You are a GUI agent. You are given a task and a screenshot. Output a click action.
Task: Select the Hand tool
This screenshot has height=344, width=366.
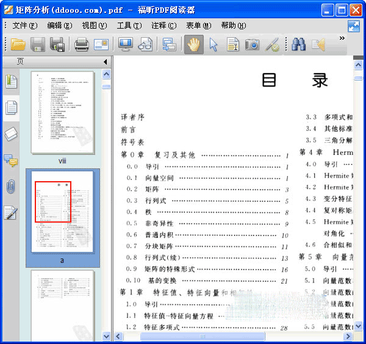click(194, 45)
